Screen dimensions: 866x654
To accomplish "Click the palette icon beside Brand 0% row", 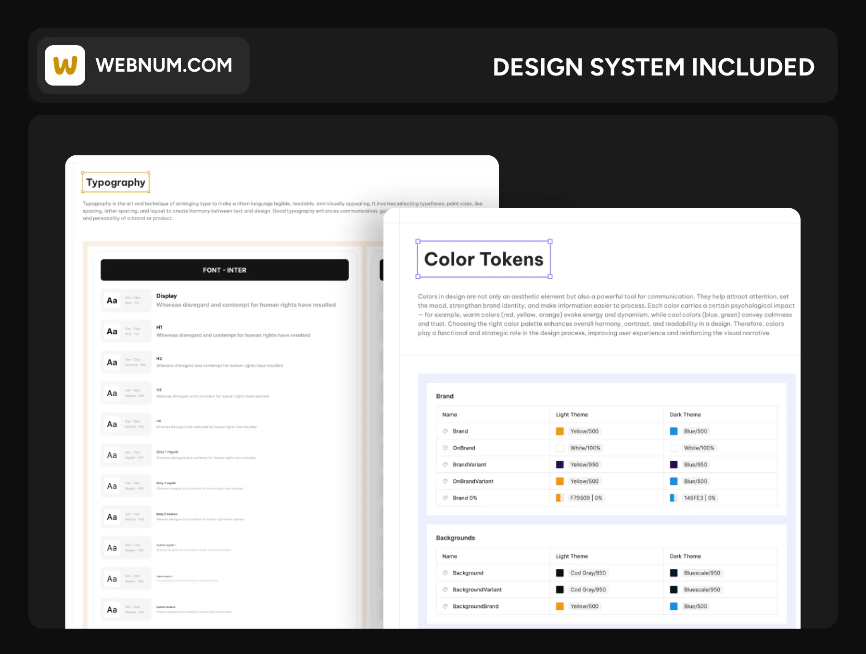I will [x=445, y=498].
